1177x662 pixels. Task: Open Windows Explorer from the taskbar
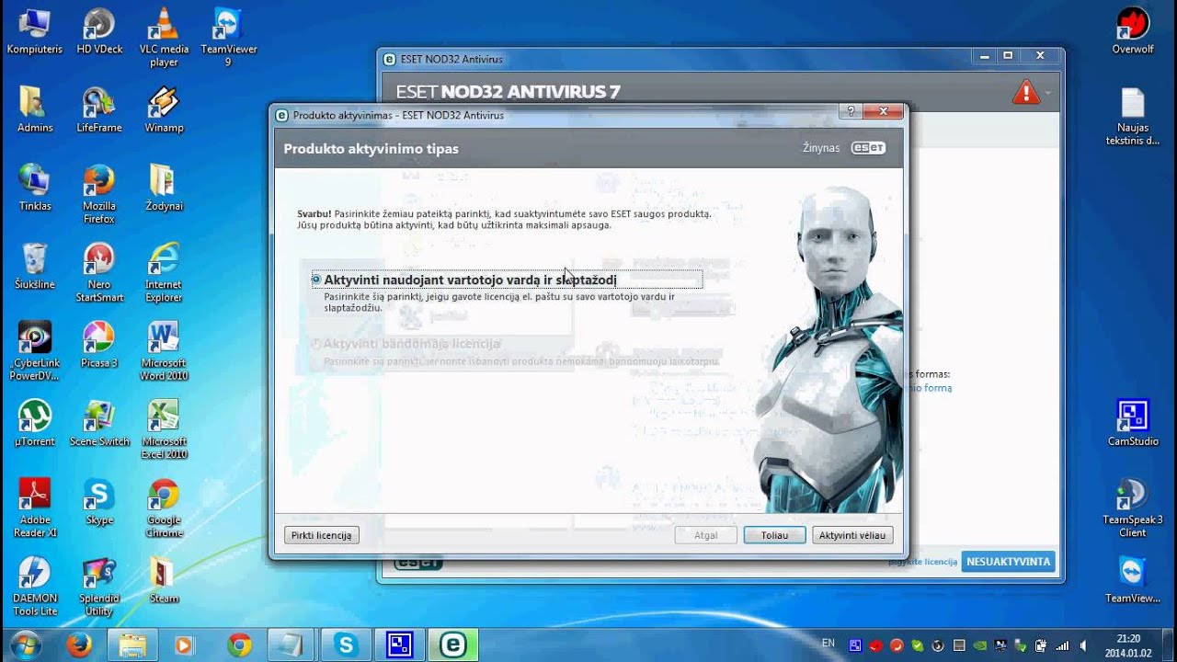coord(132,645)
